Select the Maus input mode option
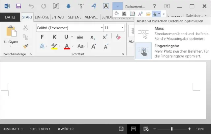 click(173, 33)
